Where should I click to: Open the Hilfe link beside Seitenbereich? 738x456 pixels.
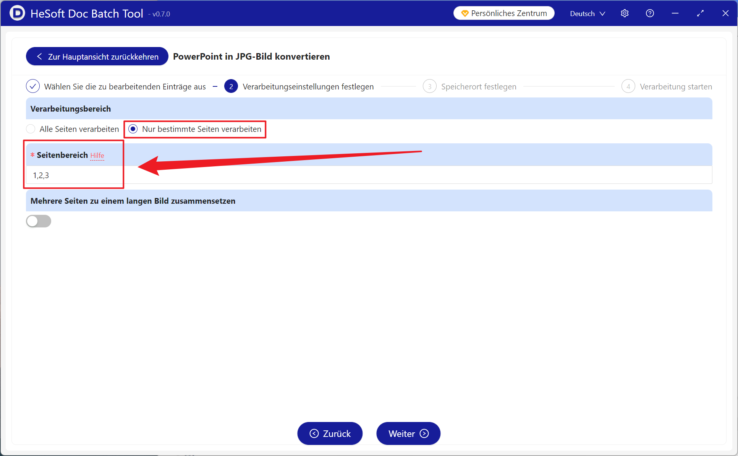click(97, 156)
